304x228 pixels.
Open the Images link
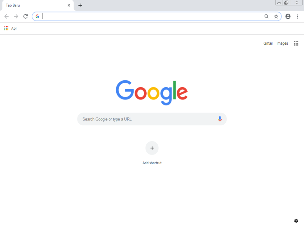(x=282, y=43)
